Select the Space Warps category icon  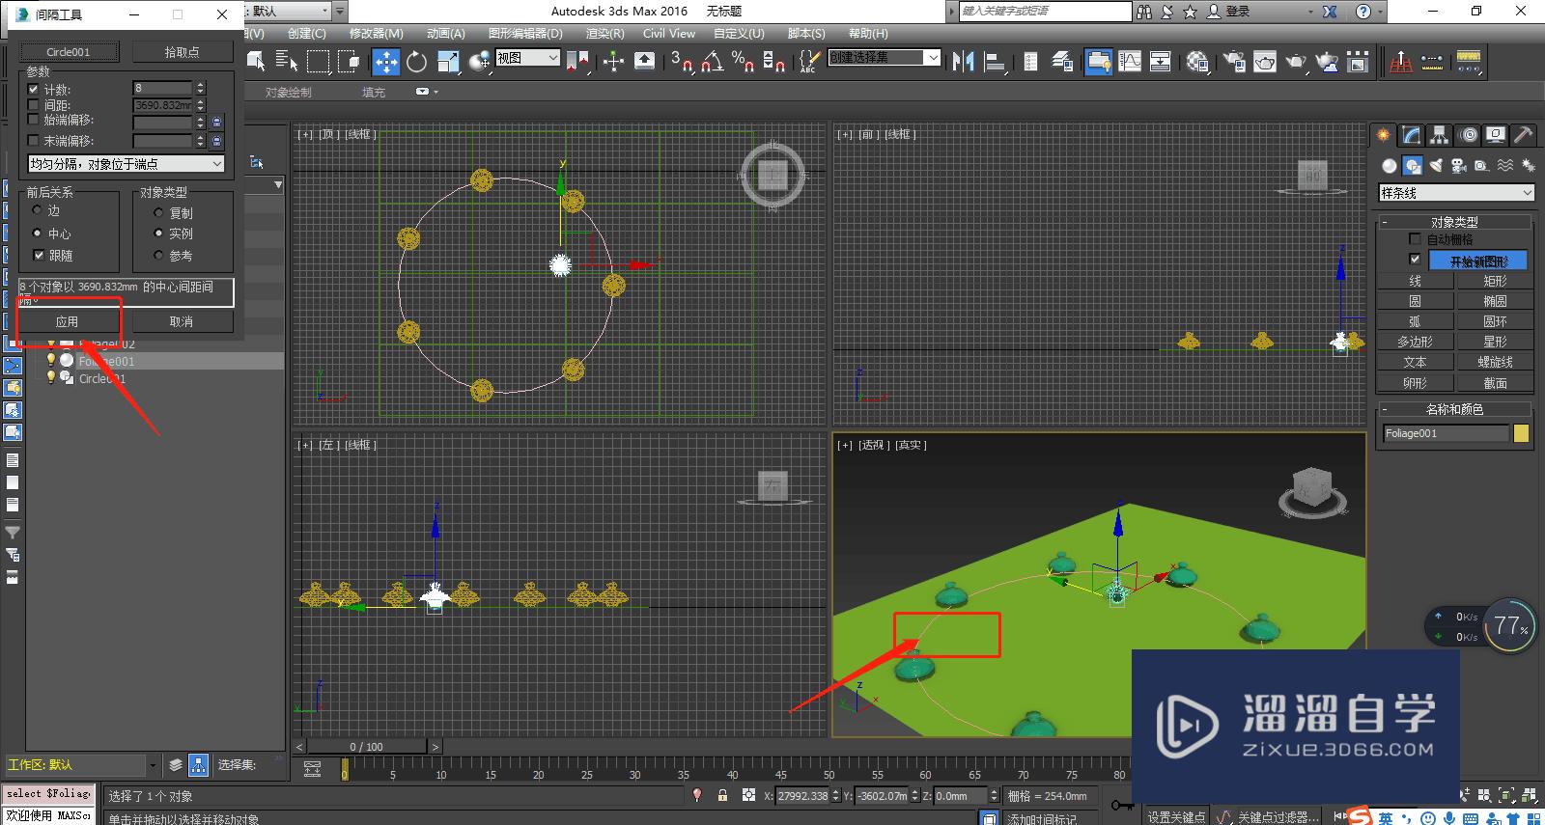pos(1504,166)
